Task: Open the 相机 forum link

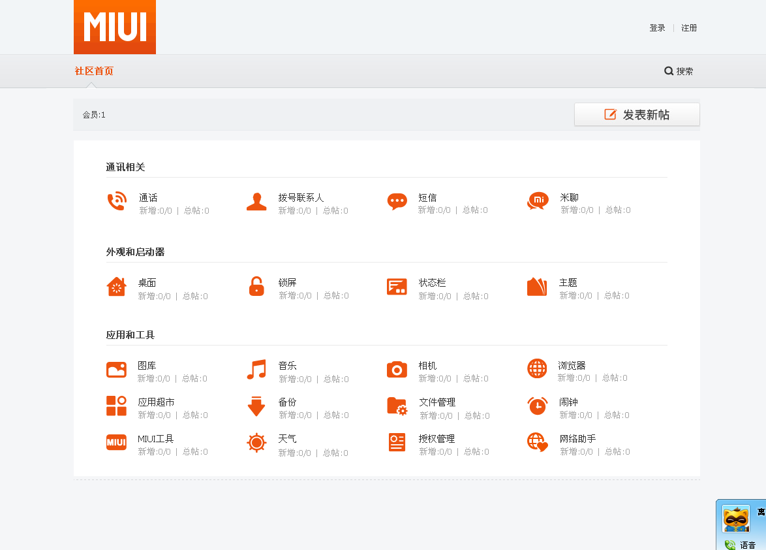Action: [427, 366]
